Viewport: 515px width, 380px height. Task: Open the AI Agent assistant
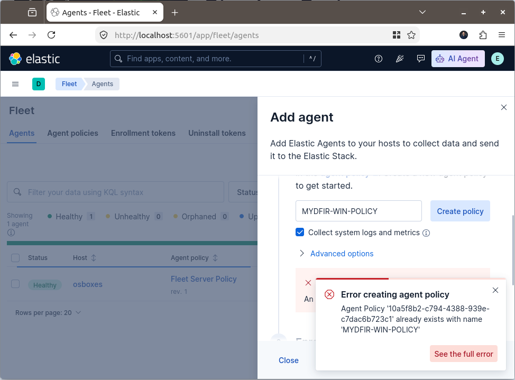point(458,59)
